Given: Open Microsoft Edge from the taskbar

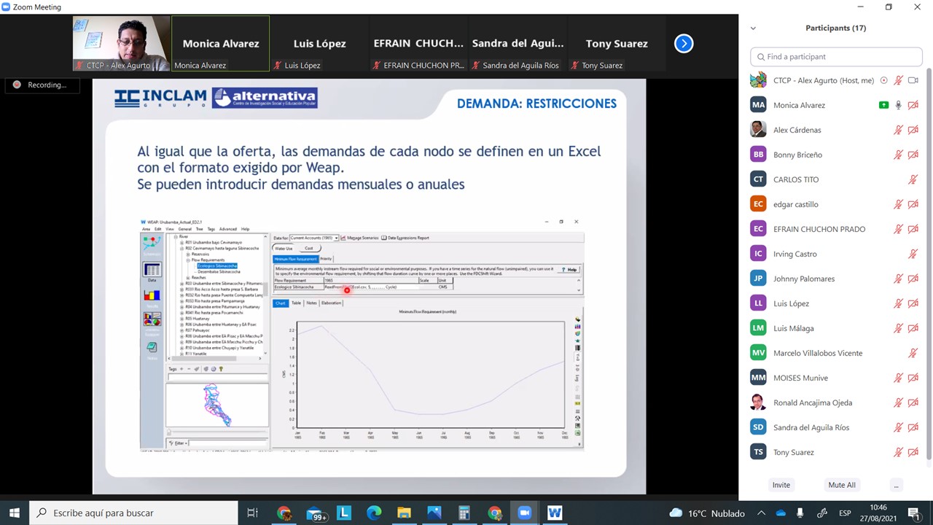Looking at the screenshot, I should pos(374,513).
